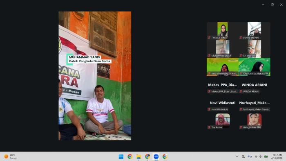Viewport: 286px width, 161px height.
Task: Click muted mic icon beside Tria Astika
Action: click(209, 127)
